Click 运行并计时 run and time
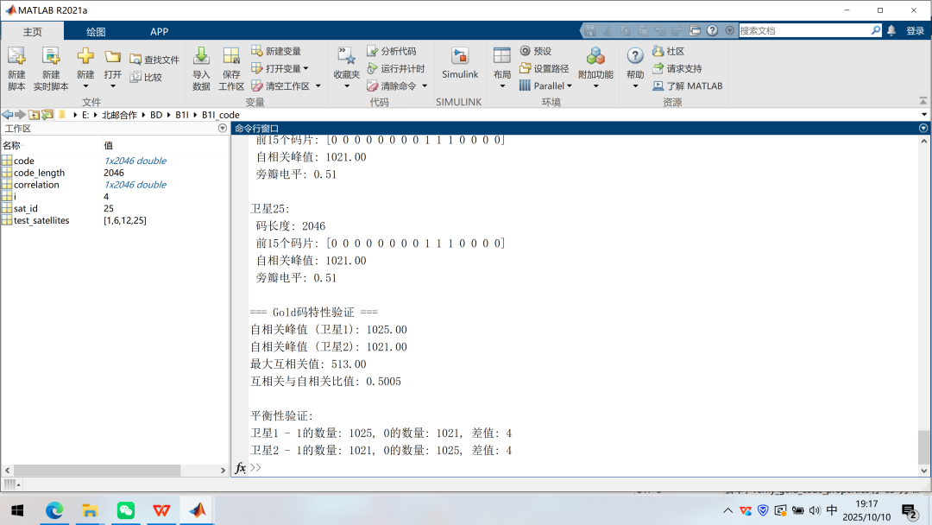The width and height of the screenshot is (932, 525). [396, 68]
